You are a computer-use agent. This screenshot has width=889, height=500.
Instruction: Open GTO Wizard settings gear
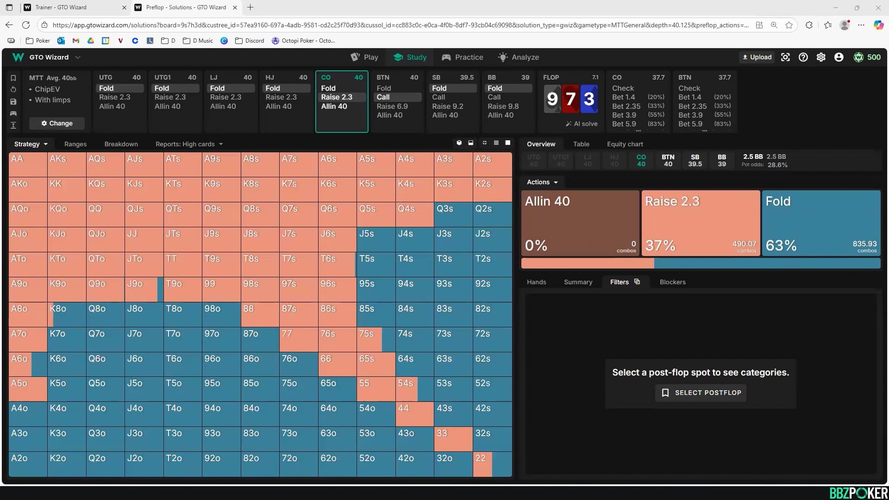[821, 57]
